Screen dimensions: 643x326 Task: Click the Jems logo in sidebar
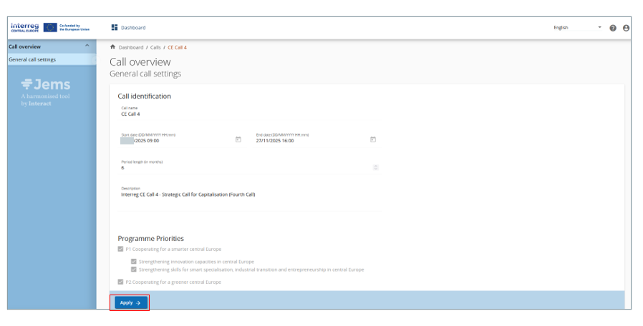pyautogui.click(x=46, y=84)
